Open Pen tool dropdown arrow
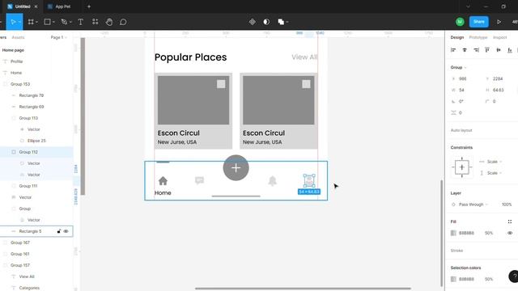 pyautogui.click(x=70, y=22)
